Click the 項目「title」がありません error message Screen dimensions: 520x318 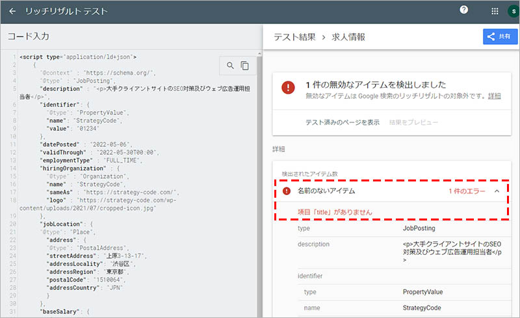[x=333, y=212]
